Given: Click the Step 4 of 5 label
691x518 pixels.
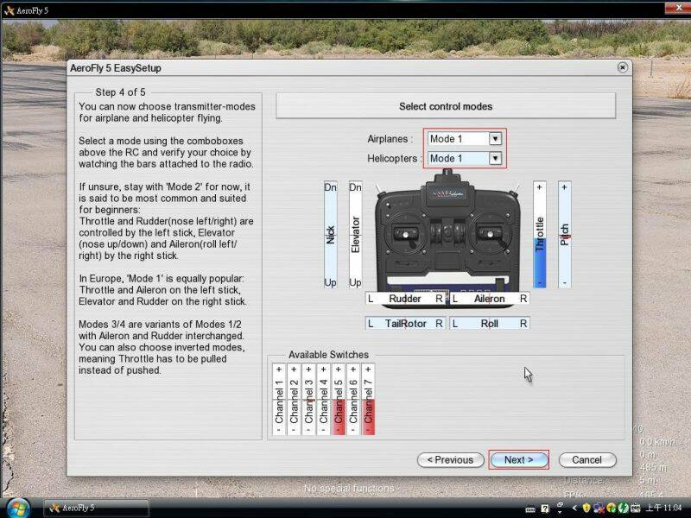Looking at the screenshot, I should click(120, 92).
